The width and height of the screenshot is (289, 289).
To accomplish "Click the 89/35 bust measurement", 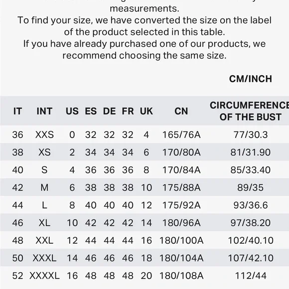I will coord(250,187).
